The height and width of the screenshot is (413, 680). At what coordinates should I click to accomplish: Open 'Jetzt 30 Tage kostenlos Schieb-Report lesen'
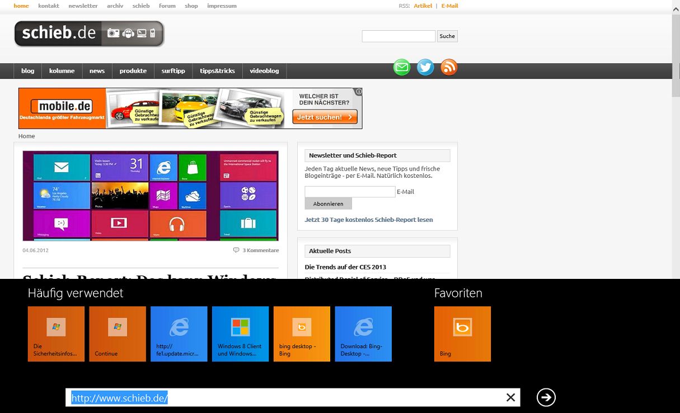click(x=369, y=220)
